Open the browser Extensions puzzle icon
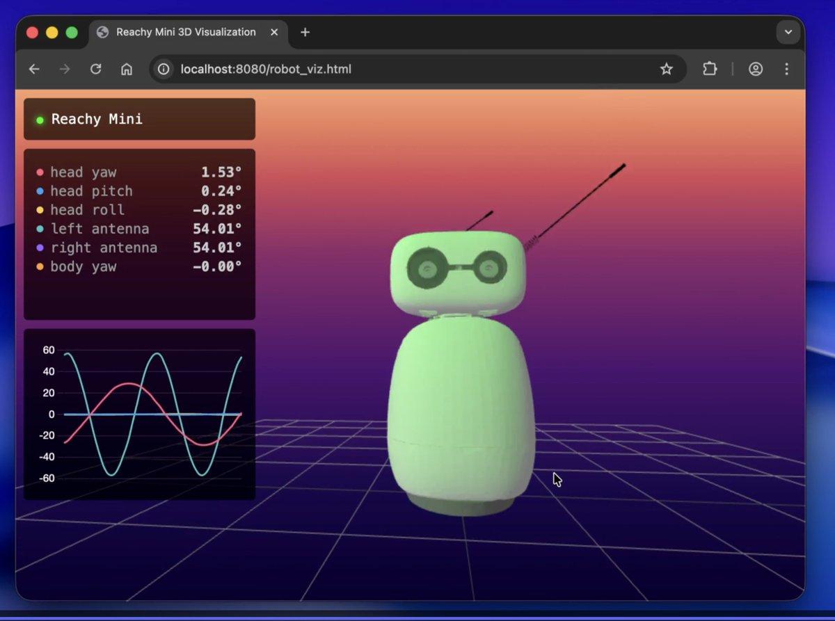Image resolution: width=835 pixels, height=621 pixels. click(x=709, y=69)
